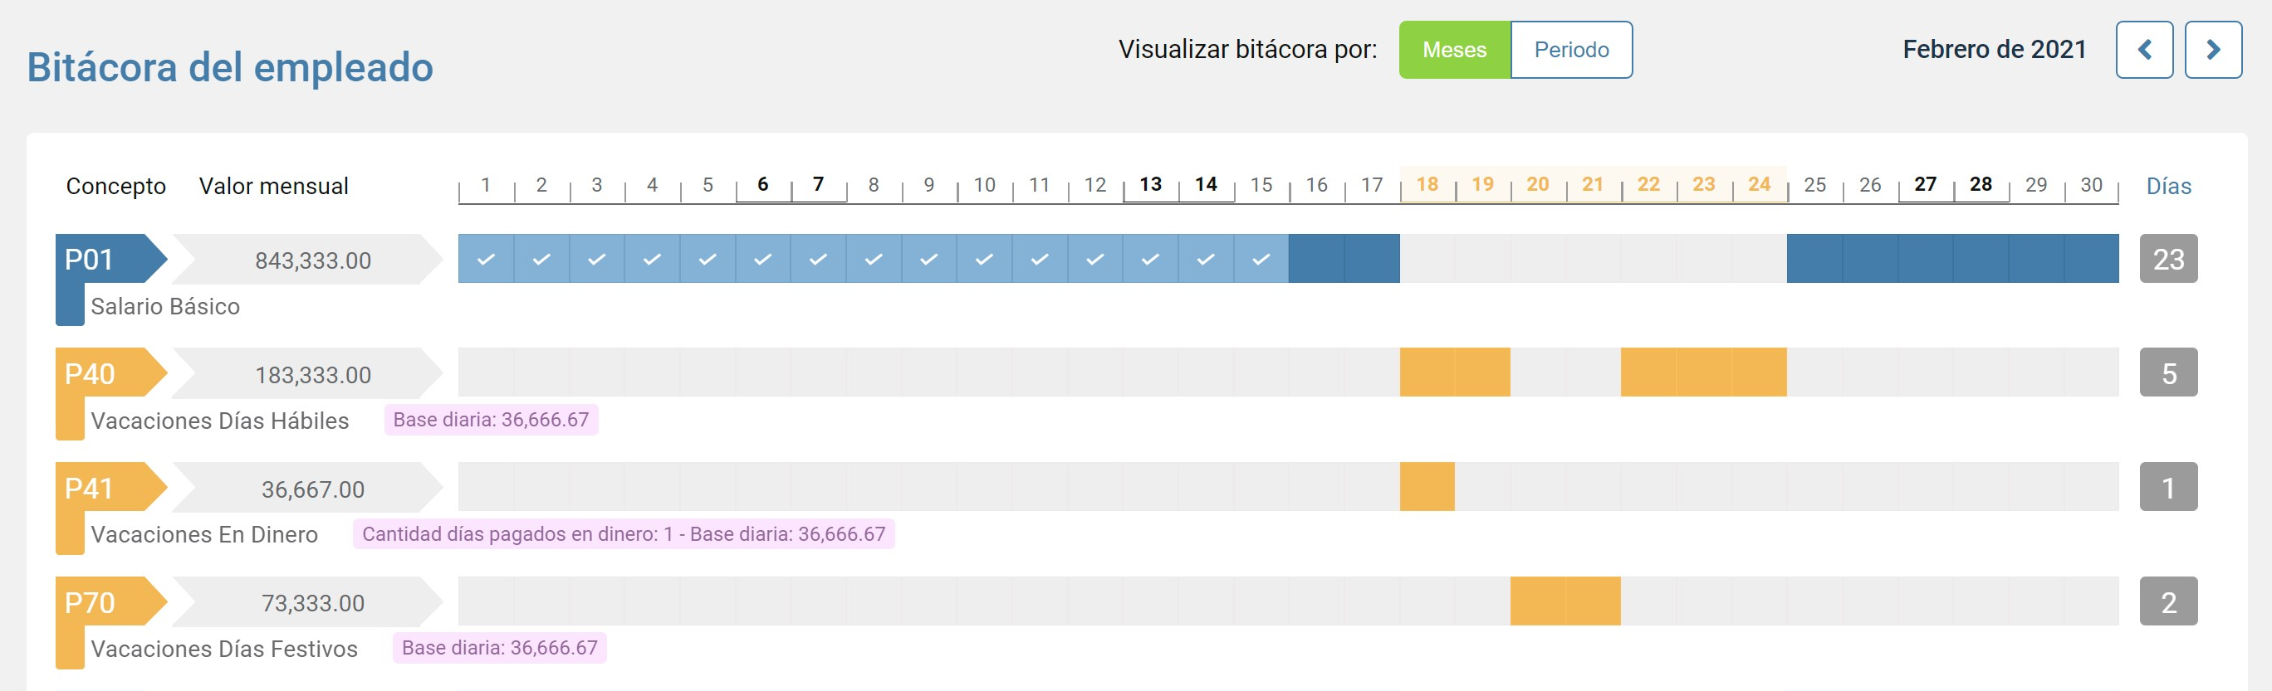Click day 14 in the calendar header

tap(1206, 184)
